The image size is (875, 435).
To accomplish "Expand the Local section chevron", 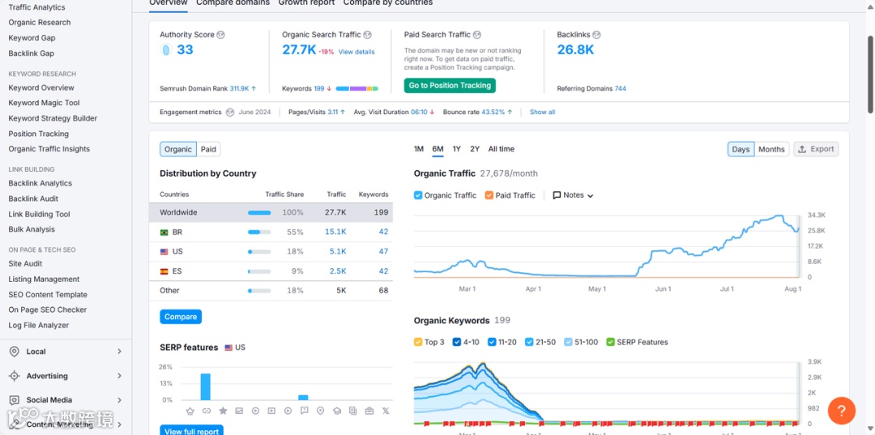I will coord(119,352).
